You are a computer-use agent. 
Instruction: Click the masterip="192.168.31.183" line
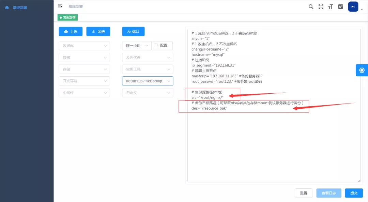pyautogui.click(x=227, y=76)
